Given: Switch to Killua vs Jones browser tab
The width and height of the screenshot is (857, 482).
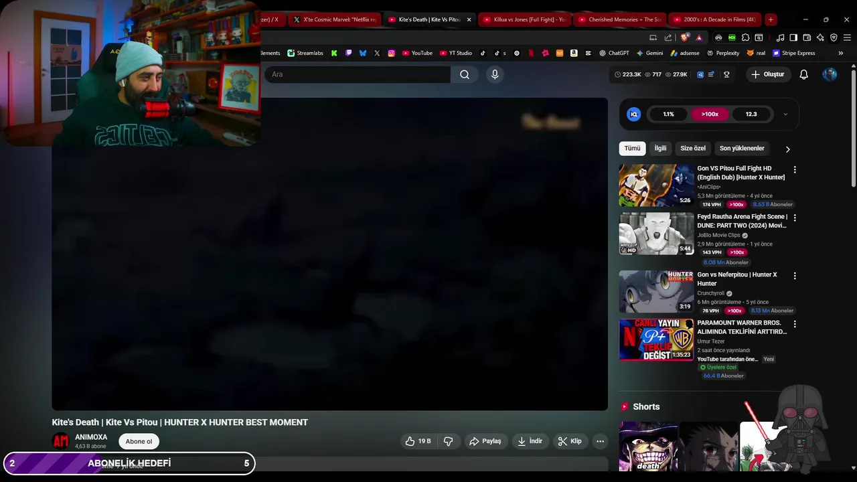Looking at the screenshot, I should pos(524,19).
